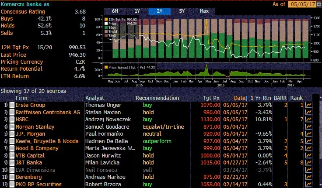Click the outperform recommendation
Viewport: 322px width, 188px height.
pyautogui.click(x=157, y=141)
